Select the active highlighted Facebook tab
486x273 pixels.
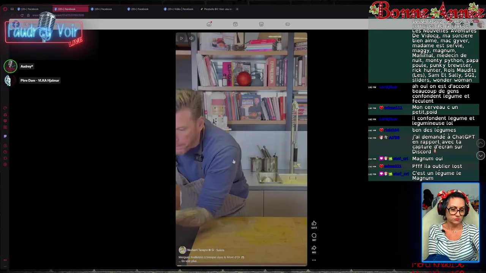tap(70, 9)
